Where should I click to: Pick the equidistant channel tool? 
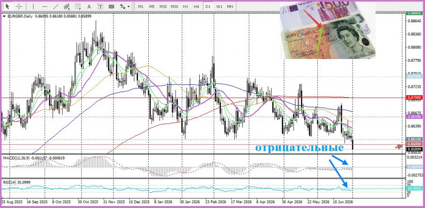(67, 6)
